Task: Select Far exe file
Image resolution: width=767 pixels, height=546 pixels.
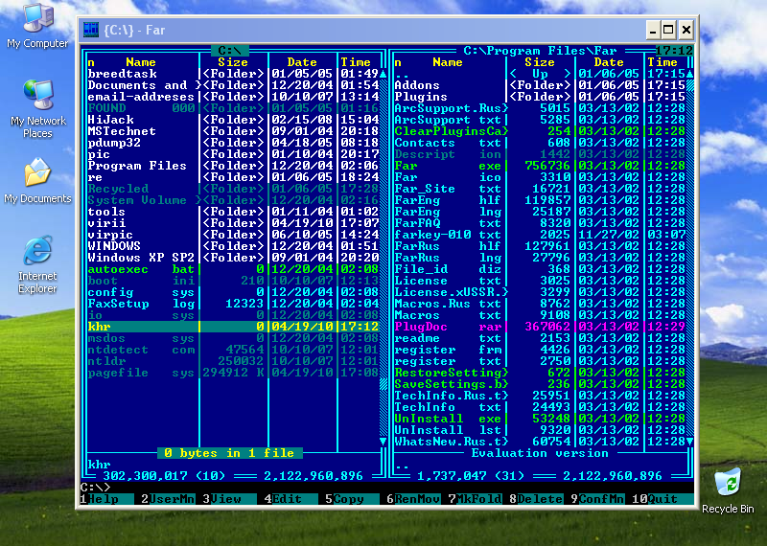Action: pyautogui.click(x=540, y=166)
